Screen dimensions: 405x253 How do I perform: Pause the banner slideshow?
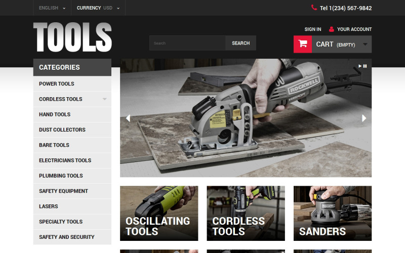tap(364, 66)
